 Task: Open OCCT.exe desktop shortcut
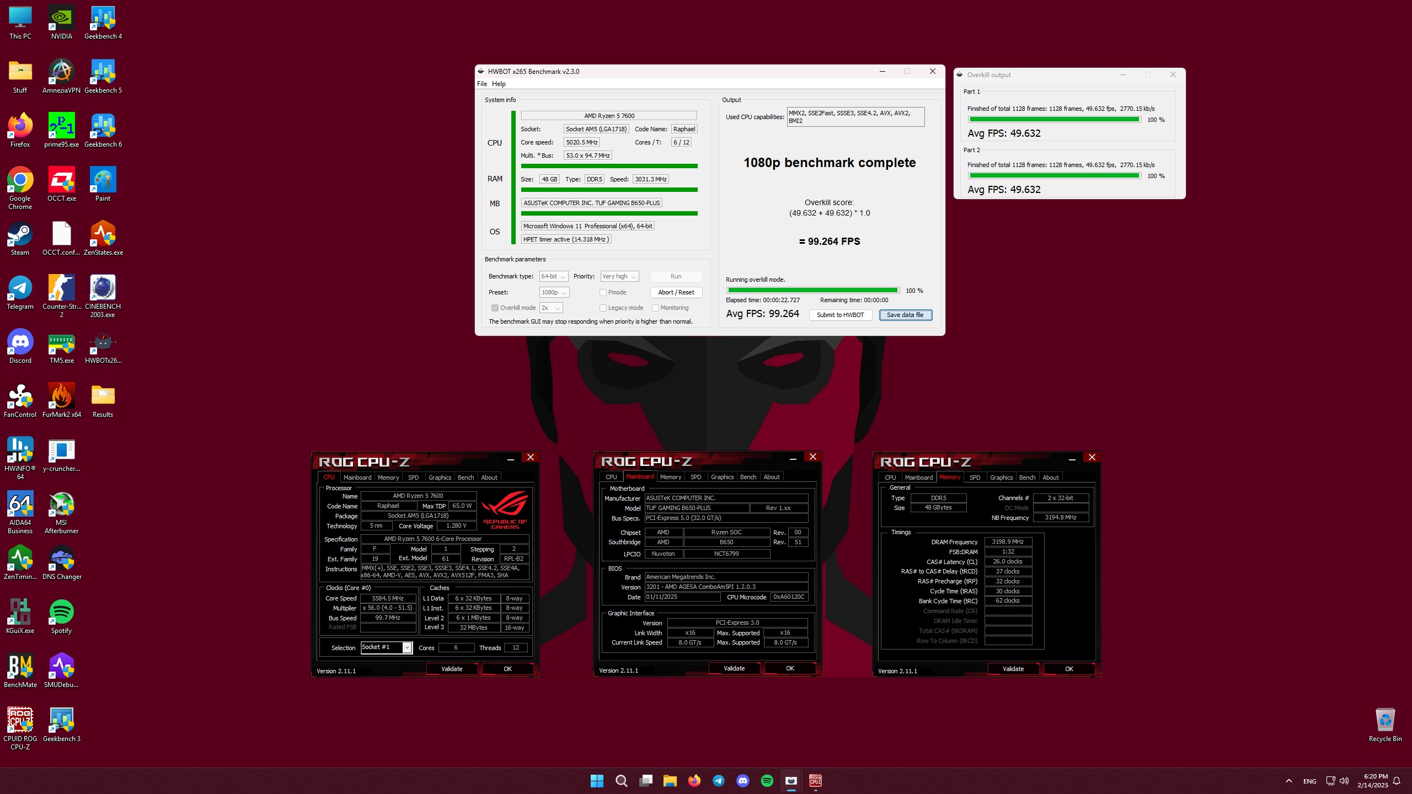(x=61, y=184)
